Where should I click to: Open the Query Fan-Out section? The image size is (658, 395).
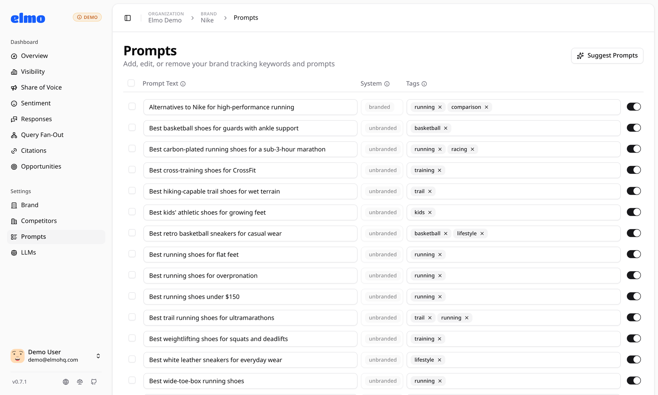[42, 135]
